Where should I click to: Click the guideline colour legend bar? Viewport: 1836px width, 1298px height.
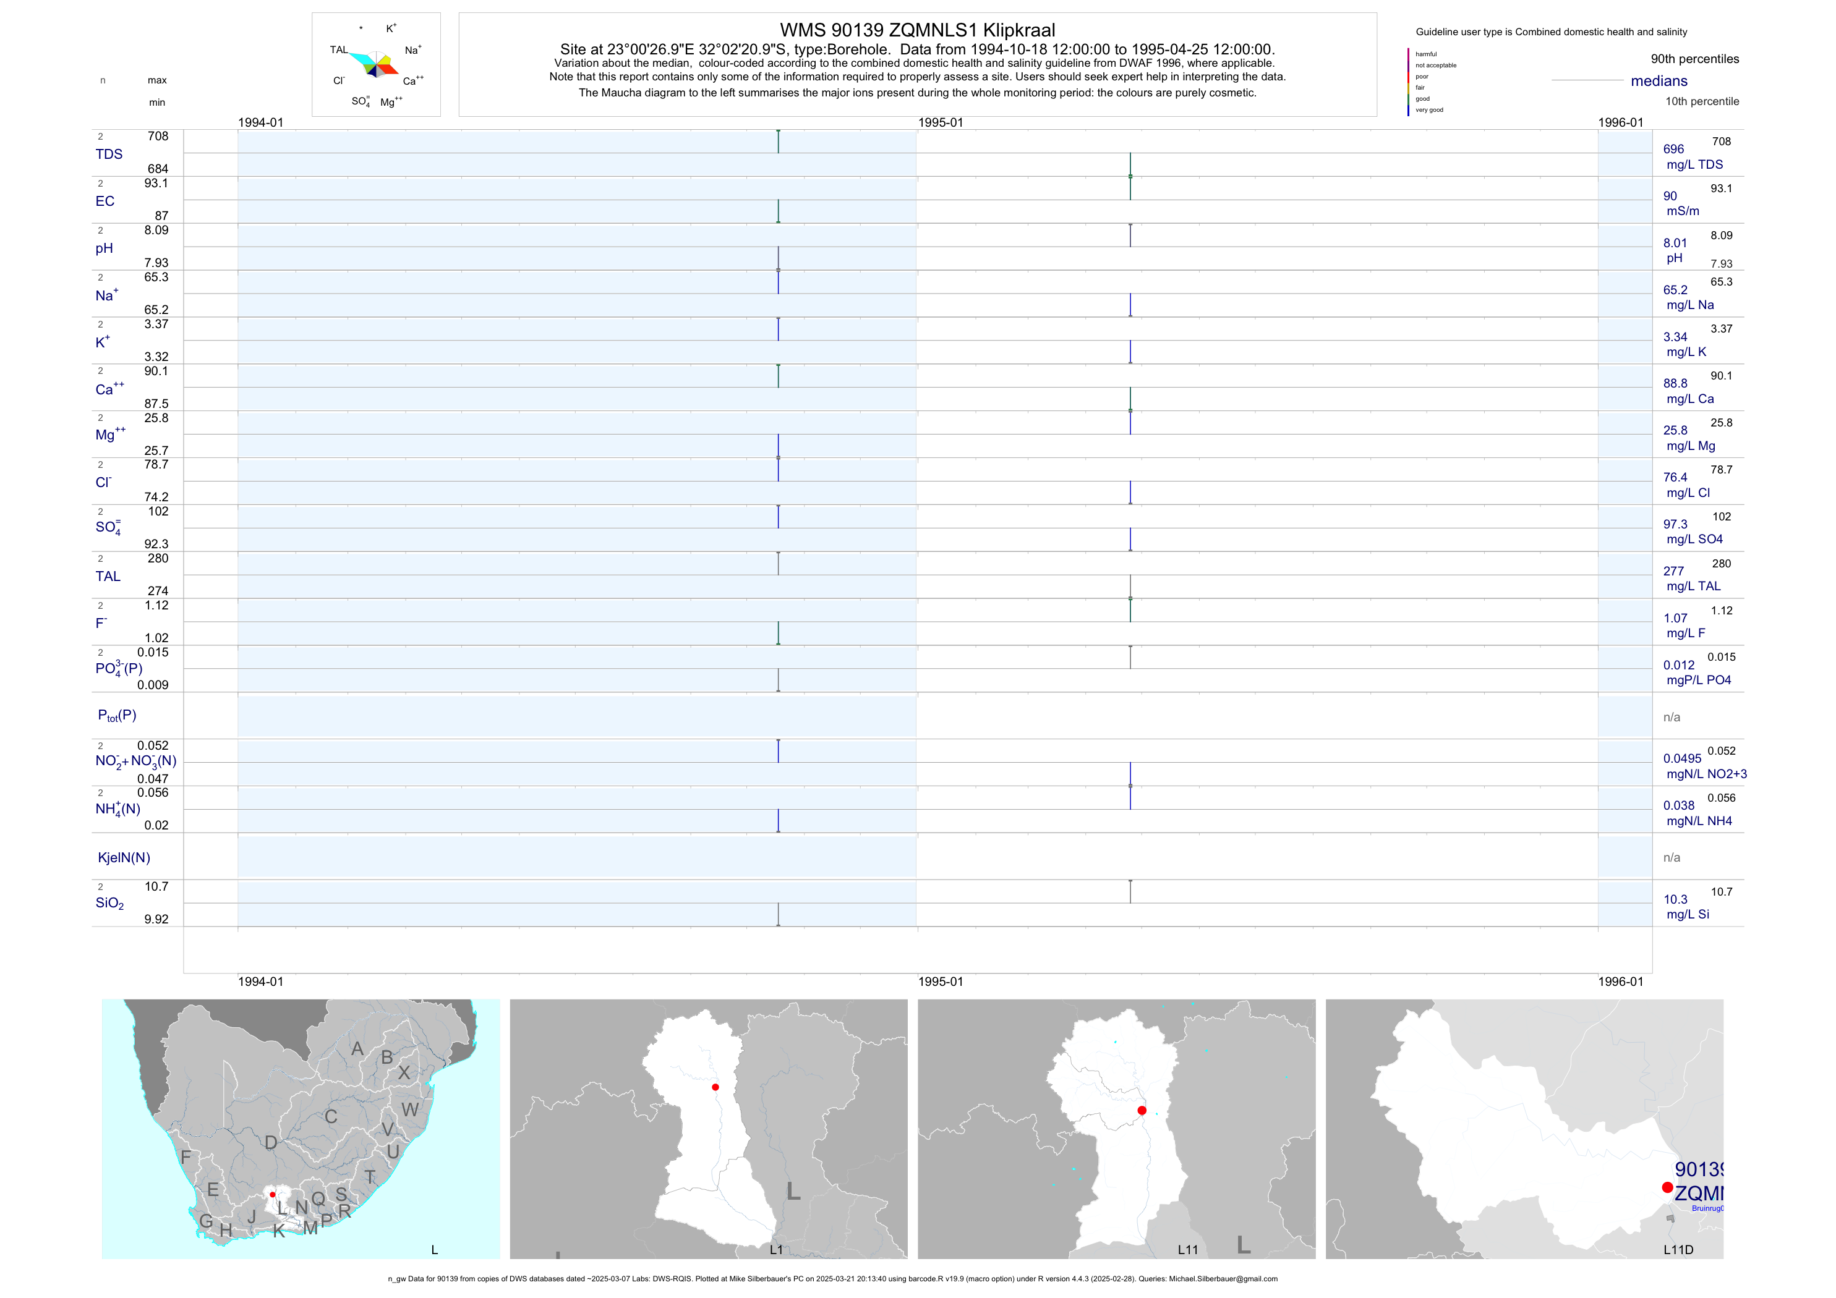(1408, 82)
